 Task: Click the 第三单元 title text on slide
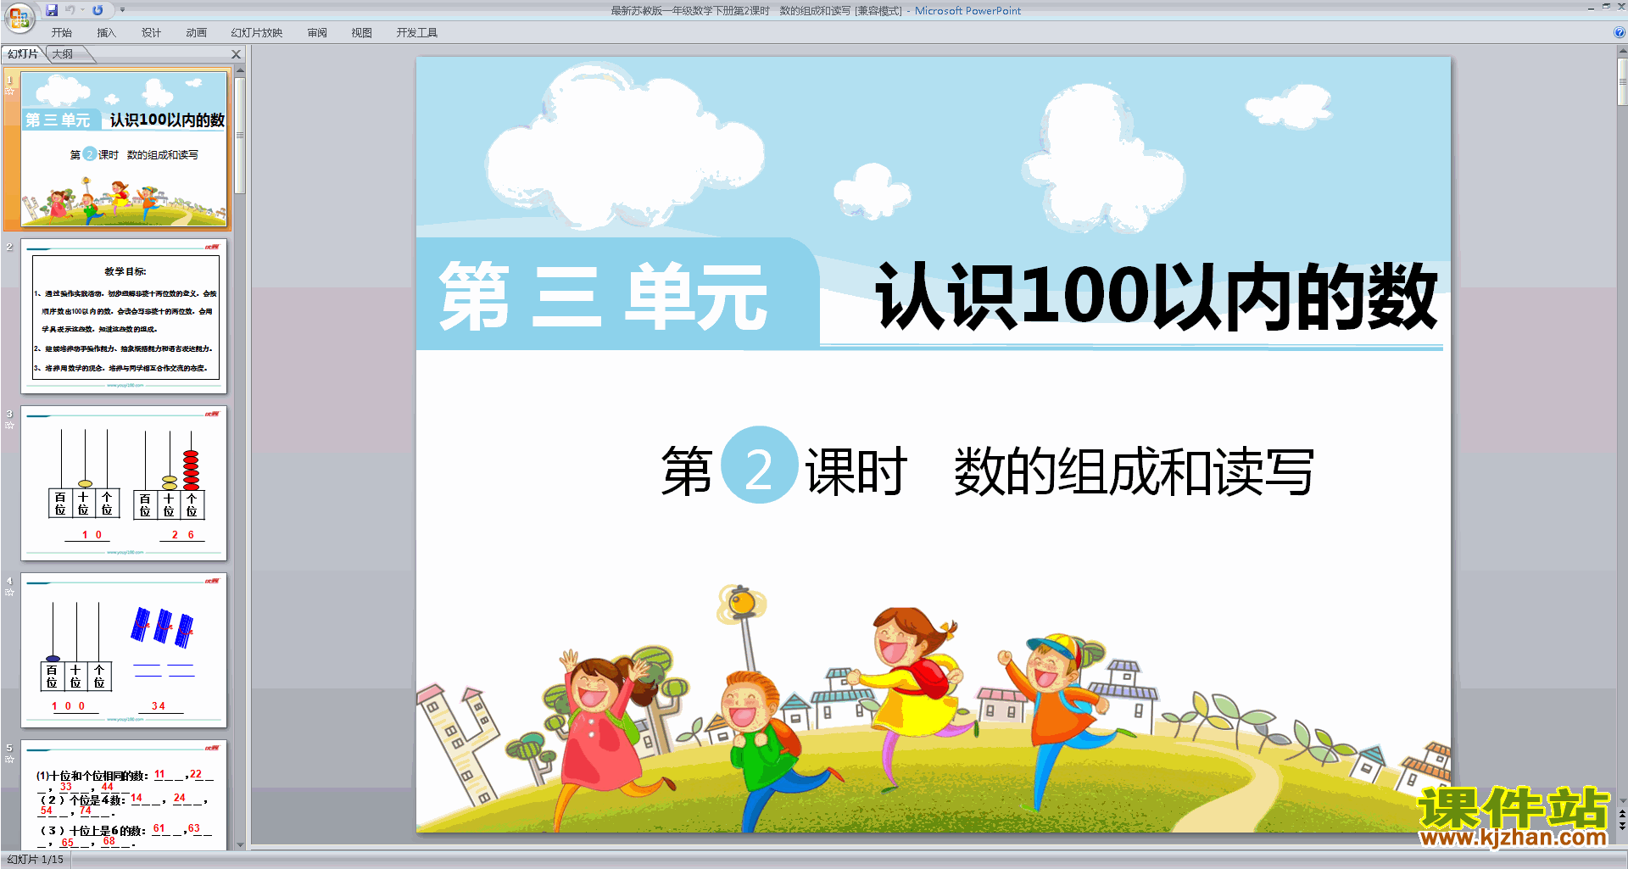coord(603,296)
